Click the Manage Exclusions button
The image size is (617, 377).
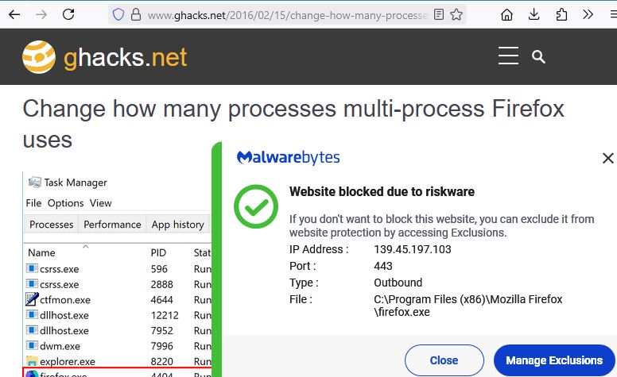click(554, 360)
